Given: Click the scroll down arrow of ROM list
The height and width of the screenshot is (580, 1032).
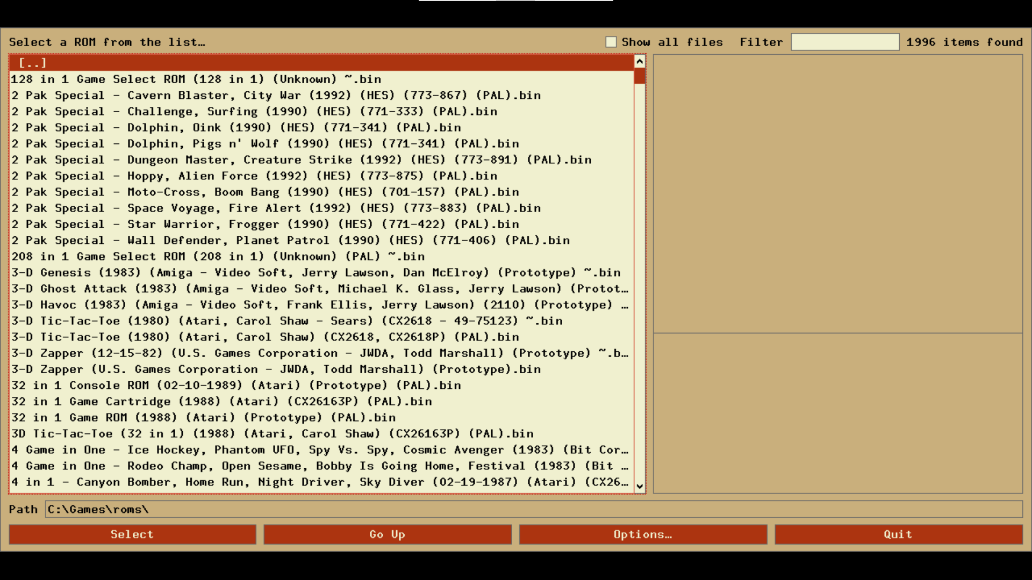Looking at the screenshot, I should click(x=640, y=487).
